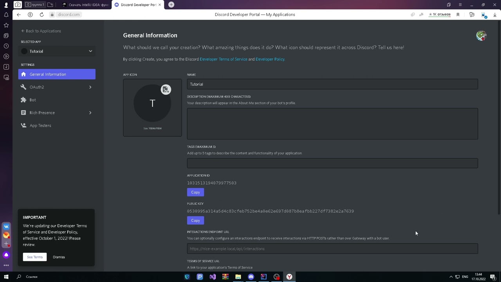Screen dimensions: 501x282
Task: Click into the Description text area
Action: [x=332, y=124]
